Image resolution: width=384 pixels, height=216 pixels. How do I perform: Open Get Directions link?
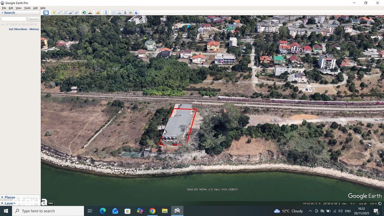pos(18,29)
